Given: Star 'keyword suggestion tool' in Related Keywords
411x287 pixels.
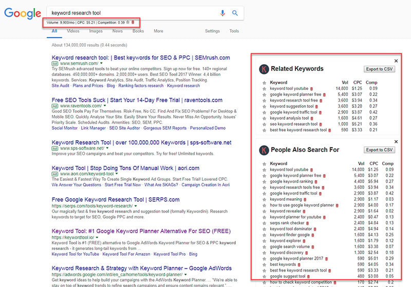Looking at the screenshot, I should [x=264, y=107].
